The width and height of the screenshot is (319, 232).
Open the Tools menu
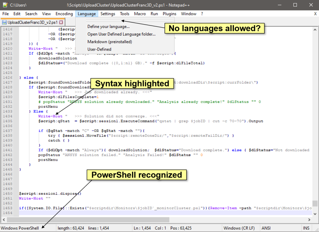coord(125,14)
